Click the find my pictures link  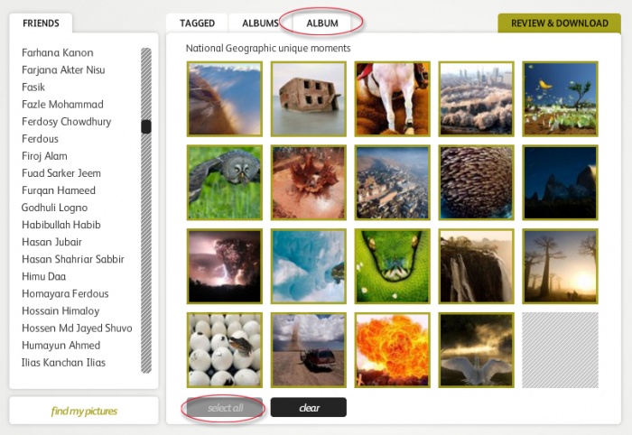pos(84,411)
